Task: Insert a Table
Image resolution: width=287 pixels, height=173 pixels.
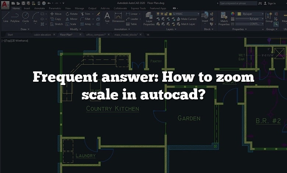Action: pyautogui.click(x=131, y=24)
